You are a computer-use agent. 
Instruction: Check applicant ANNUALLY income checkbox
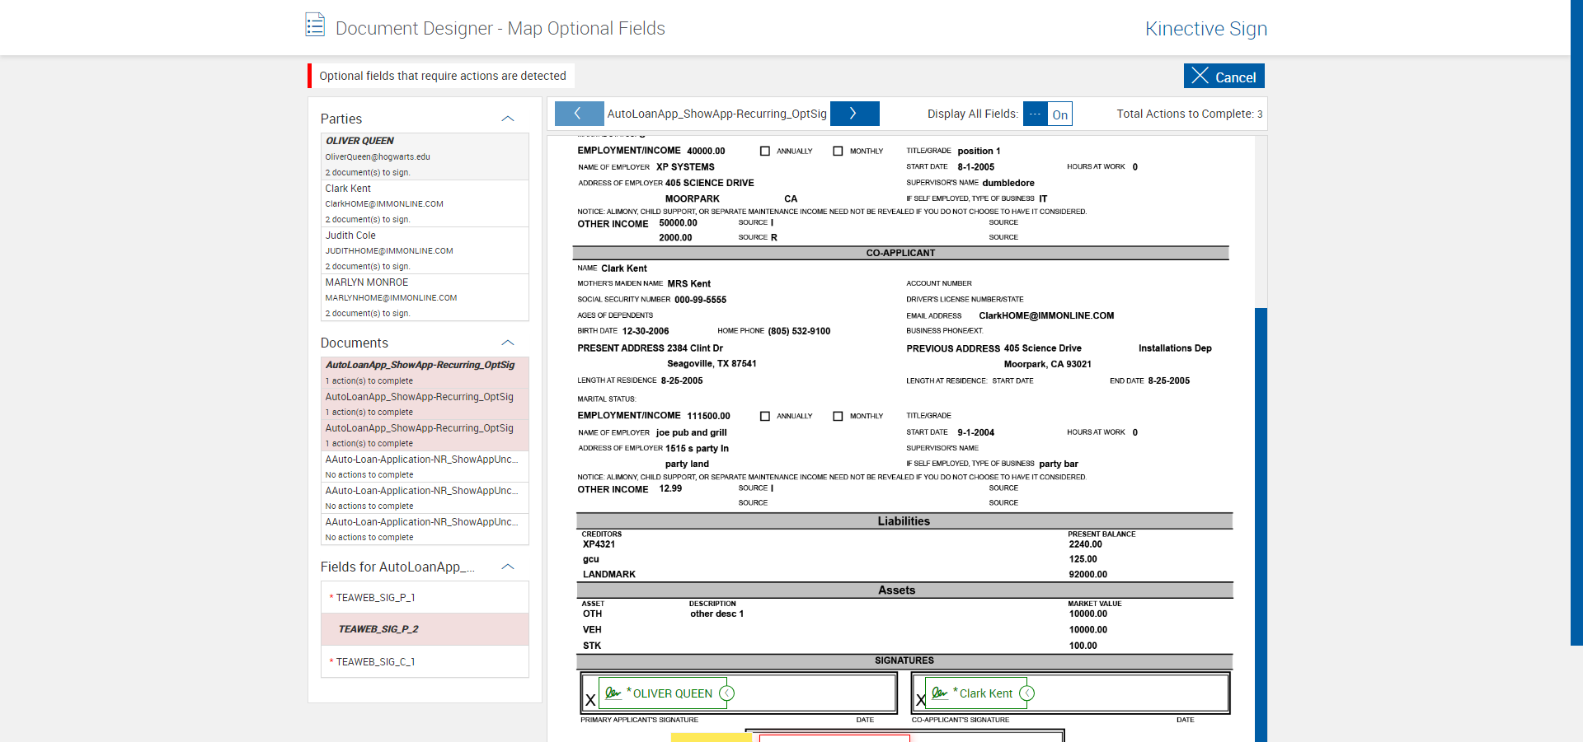765,152
